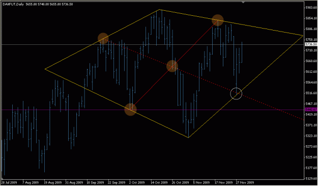The image size is (318, 186).
Task: Click the 5612.60 price axis label
Action: click(311, 72)
